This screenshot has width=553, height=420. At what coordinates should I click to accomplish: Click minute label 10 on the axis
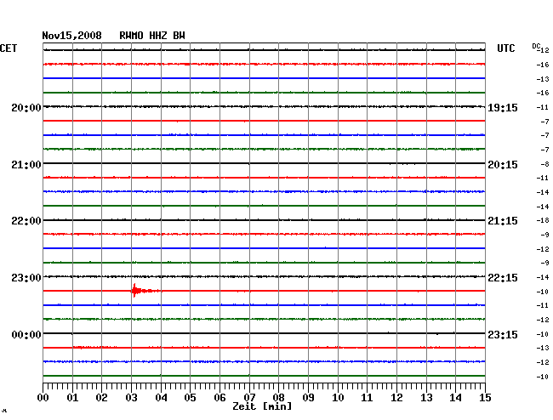[x=338, y=398]
